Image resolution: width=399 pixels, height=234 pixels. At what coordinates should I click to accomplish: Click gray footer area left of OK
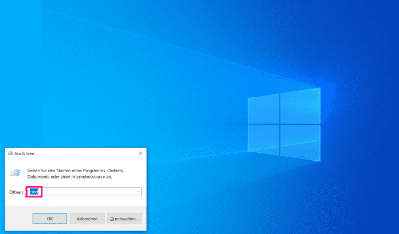tap(18, 219)
